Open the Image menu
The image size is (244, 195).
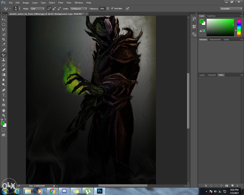click(26, 3)
